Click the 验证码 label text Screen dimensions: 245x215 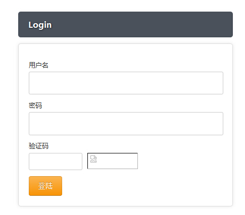(38, 146)
